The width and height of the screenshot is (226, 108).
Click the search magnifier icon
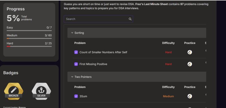[130, 19]
